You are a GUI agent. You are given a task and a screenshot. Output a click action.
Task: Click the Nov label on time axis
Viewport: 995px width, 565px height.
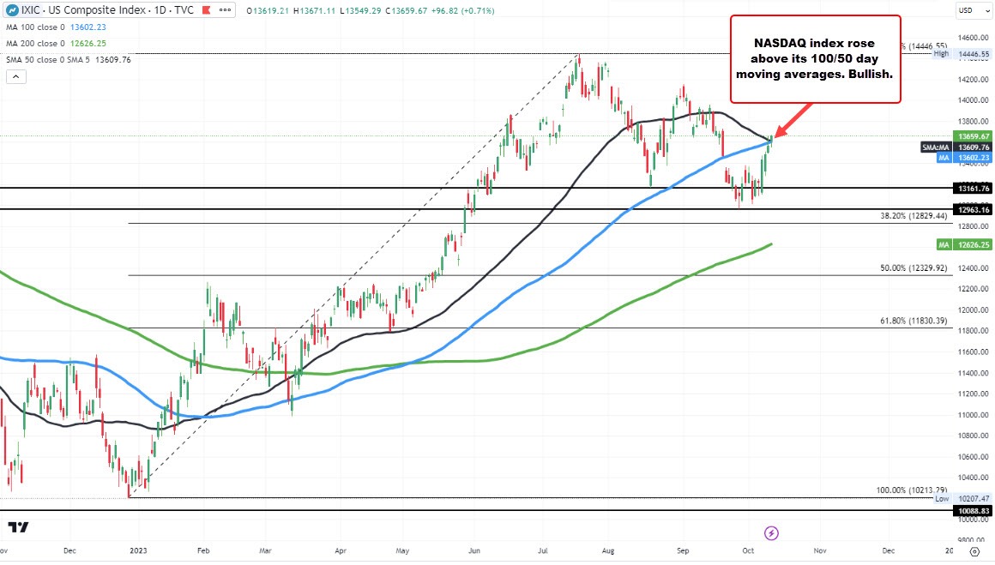coord(820,550)
